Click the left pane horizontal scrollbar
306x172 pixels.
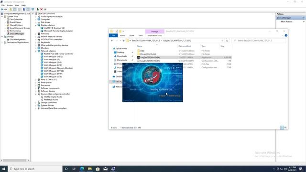click(15, 161)
